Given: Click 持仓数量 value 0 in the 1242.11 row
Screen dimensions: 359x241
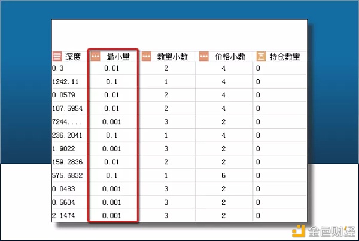Looking at the screenshot, I should tap(258, 82).
